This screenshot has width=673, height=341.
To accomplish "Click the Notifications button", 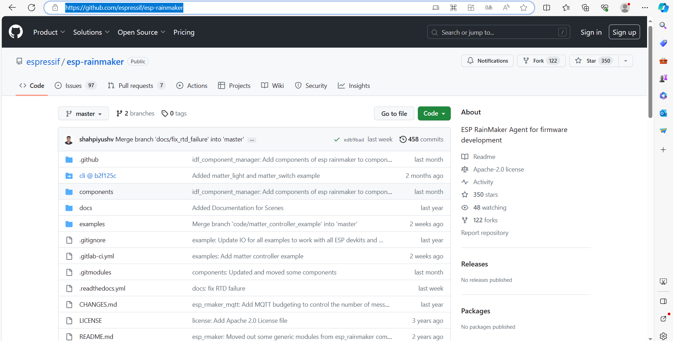I will tap(487, 61).
